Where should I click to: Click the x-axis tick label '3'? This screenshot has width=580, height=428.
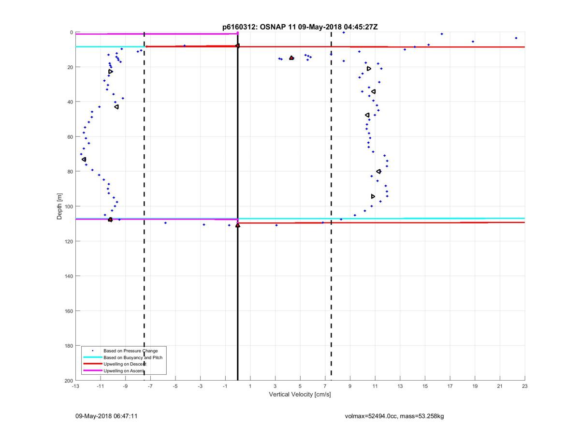coord(275,386)
